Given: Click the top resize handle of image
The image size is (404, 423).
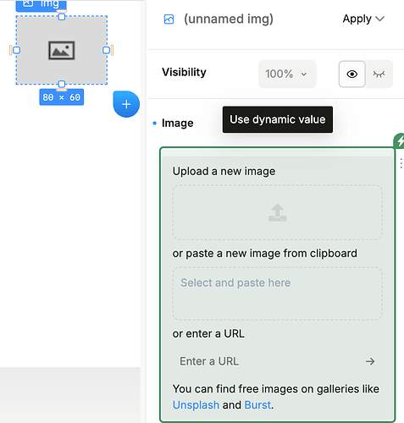Looking at the screenshot, I should tap(62, 16).
